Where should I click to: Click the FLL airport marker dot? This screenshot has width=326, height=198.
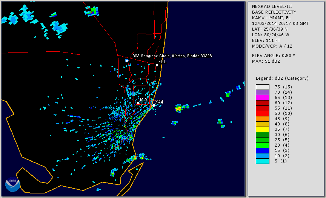157,65
